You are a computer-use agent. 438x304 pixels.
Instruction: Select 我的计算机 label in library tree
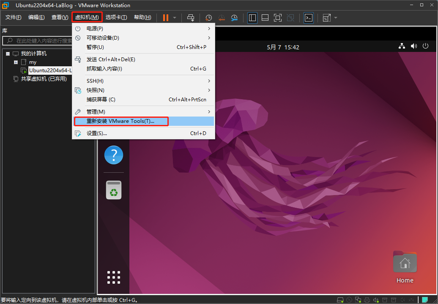coord(34,54)
